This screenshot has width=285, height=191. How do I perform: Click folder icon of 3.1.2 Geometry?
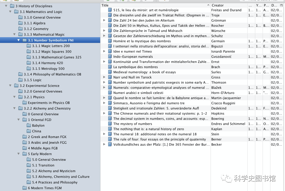coord(21,29)
